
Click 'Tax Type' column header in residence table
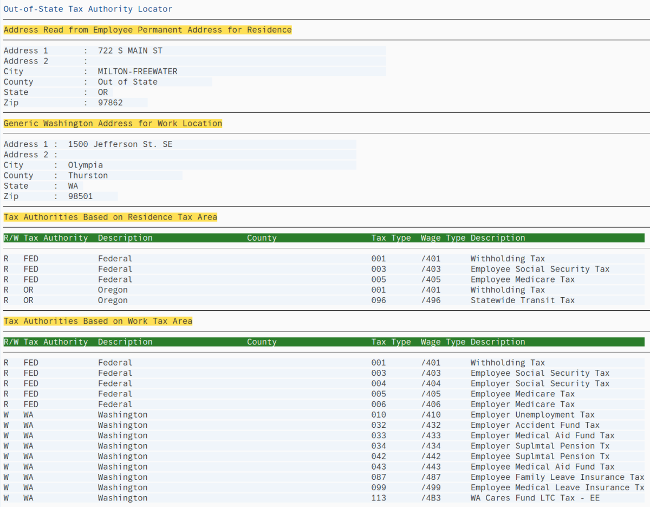391,238
